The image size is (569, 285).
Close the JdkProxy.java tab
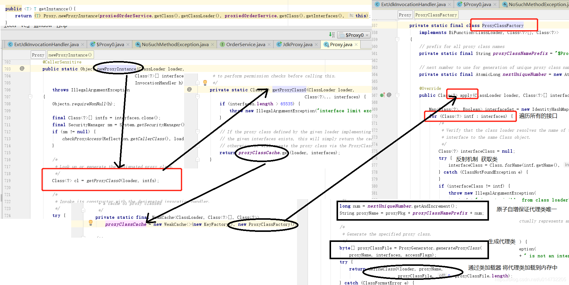(316, 45)
